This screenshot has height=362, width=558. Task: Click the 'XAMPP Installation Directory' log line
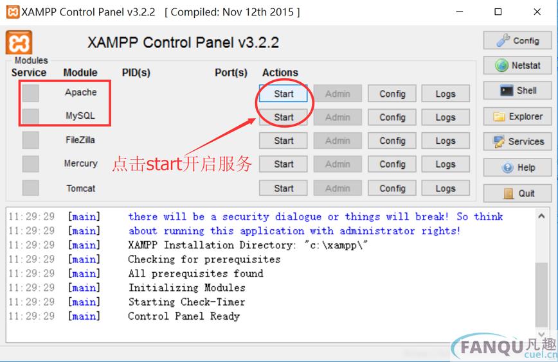248,245
